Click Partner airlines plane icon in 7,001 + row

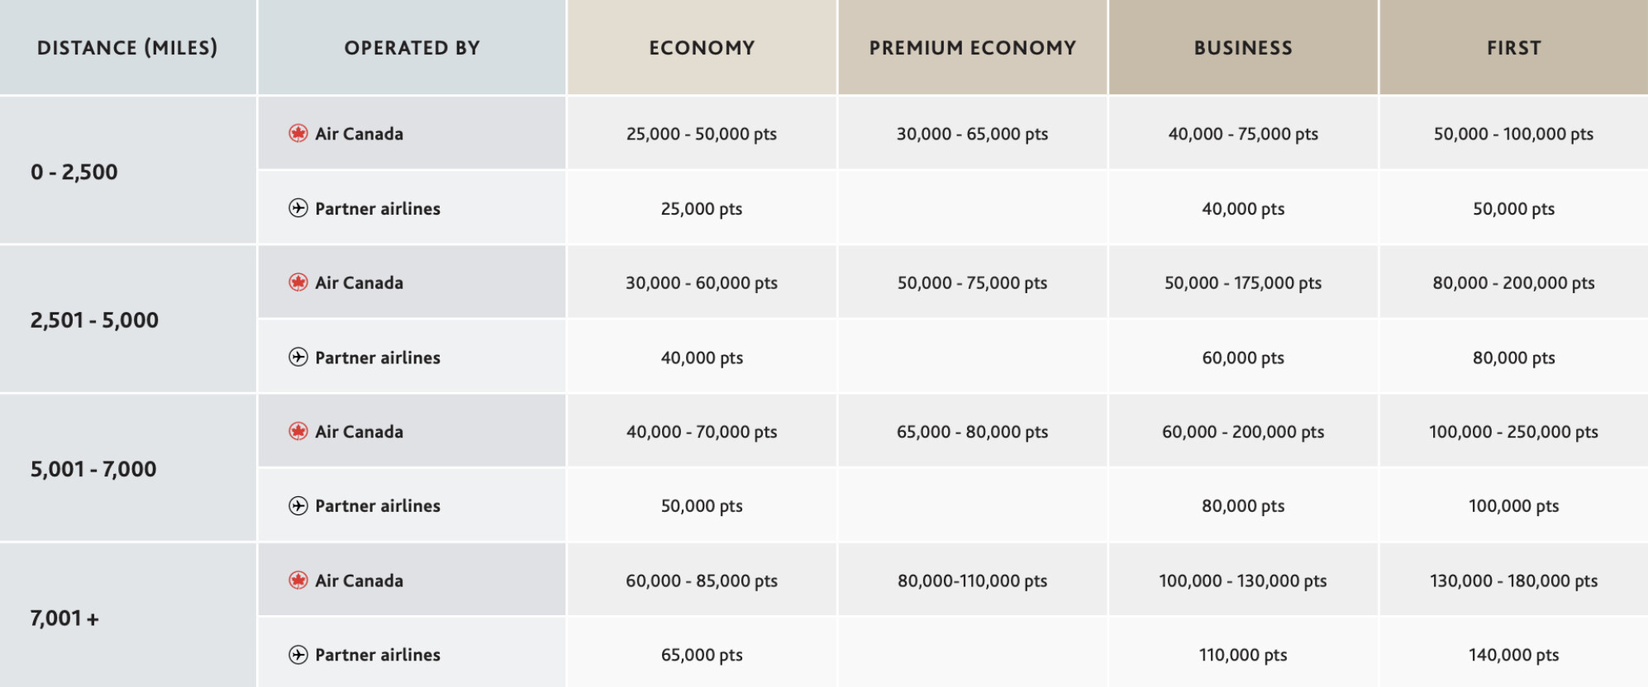[298, 655]
